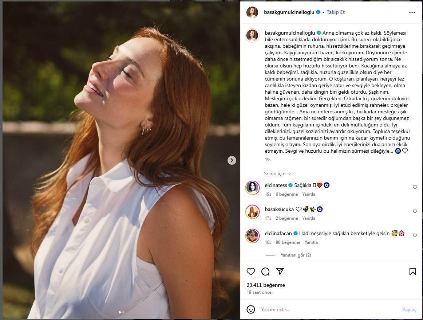Save the post with the bookmark icon

(x=412, y=272)
